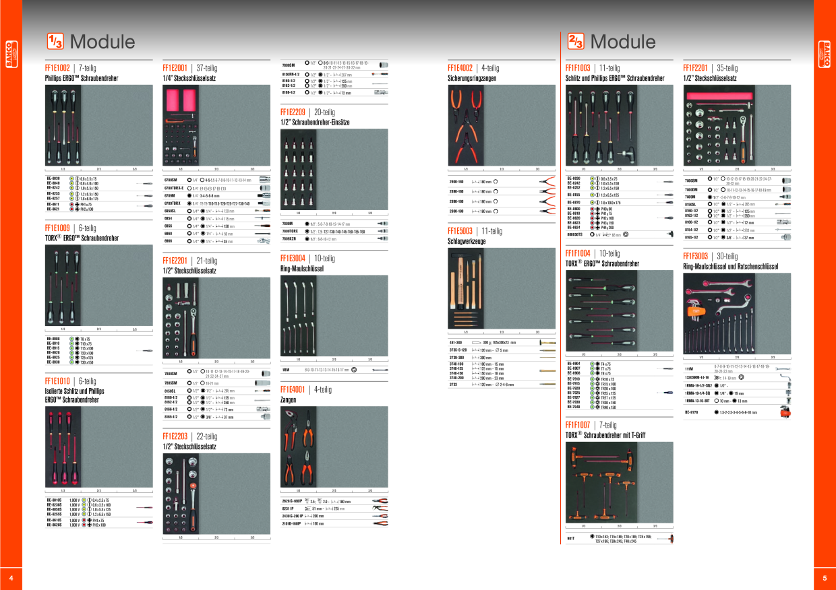836x590 pixels.
Task: Open the FF1F1003 Schlitz and Phillips tray image
Action: (x=619, y=125)
